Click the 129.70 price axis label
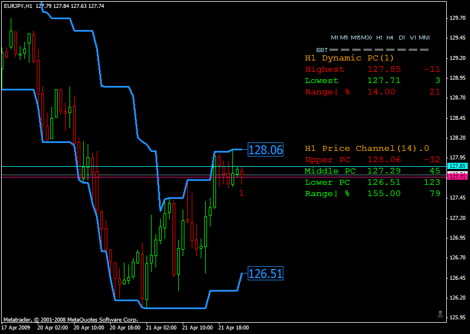This screenshot has width=470, height=334. tap(458, 18)
